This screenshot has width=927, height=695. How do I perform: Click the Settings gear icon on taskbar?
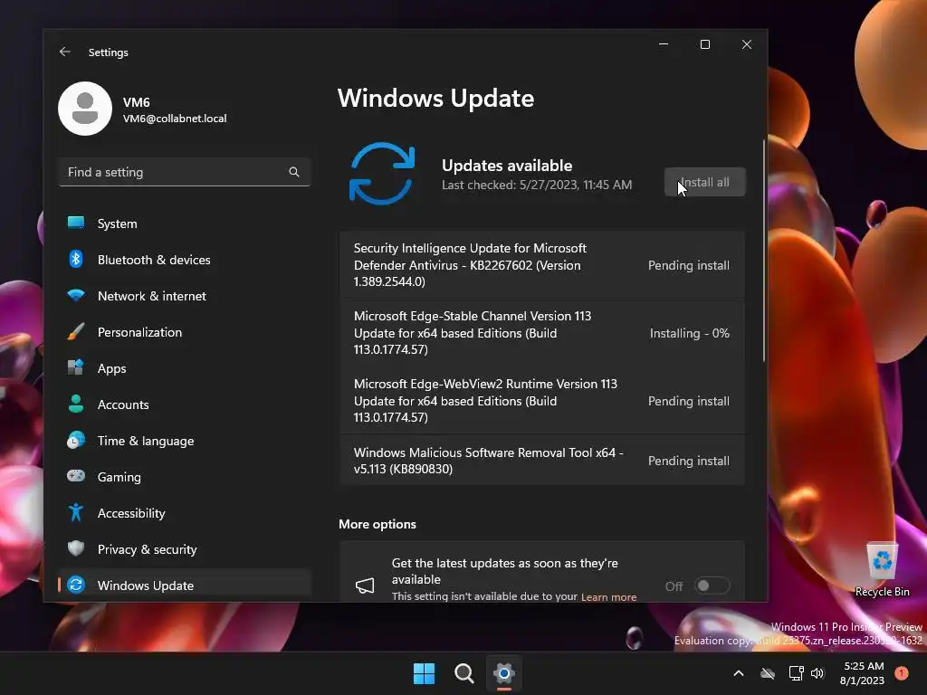pyautogui.click(x=504, y=673)
